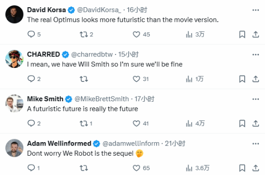Viewport: 265px width, 175px height.
Task: Share David Korsa's tweet
Action: (255, 35)
